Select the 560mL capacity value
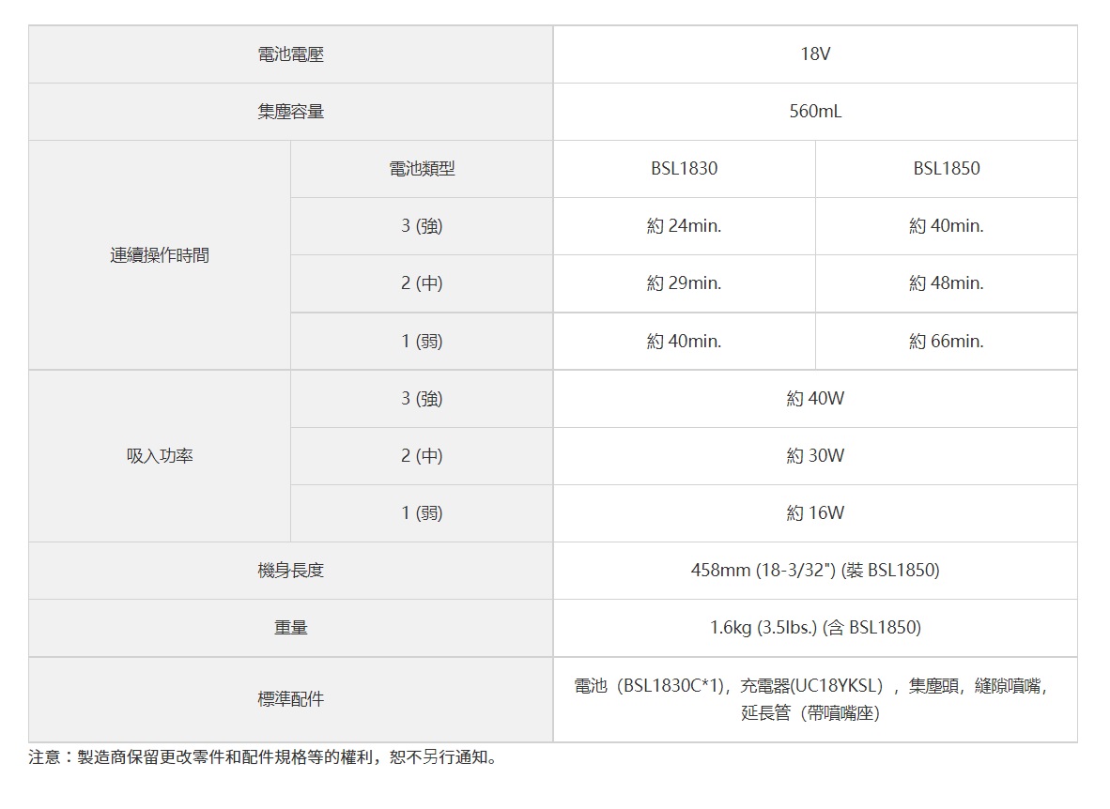 [x=814, y=112]
